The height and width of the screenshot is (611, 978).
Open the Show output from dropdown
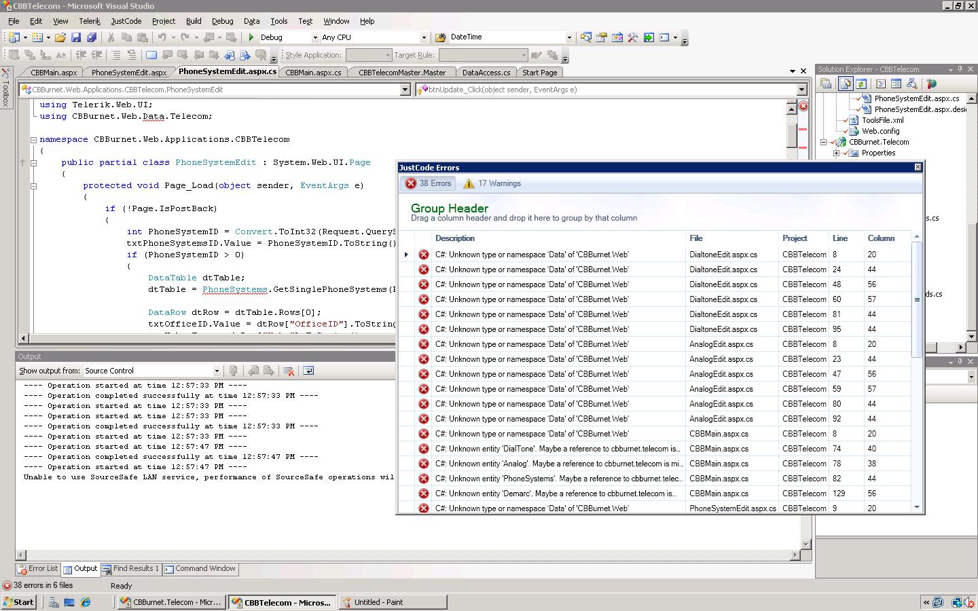point(217,371)
